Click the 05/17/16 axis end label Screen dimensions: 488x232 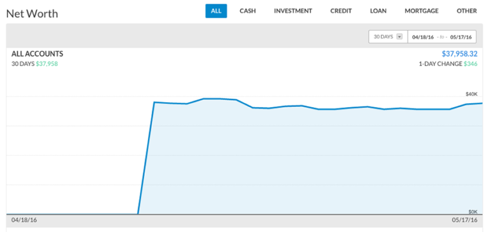464,219
